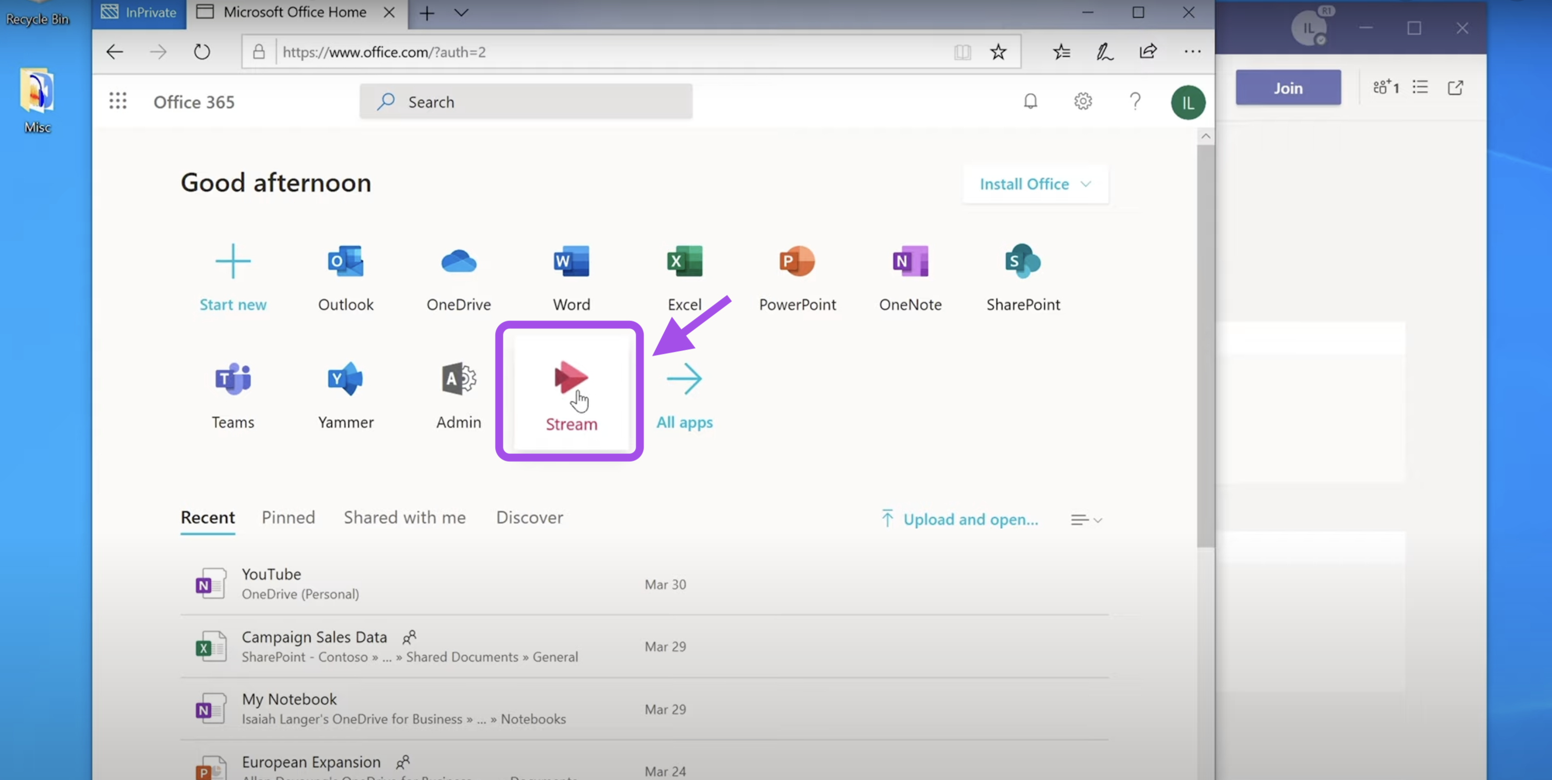The height and width of the screenshot is (780, 1552).
Task: Switch to the Pinned tab
Action: click(x=288, y=517)
